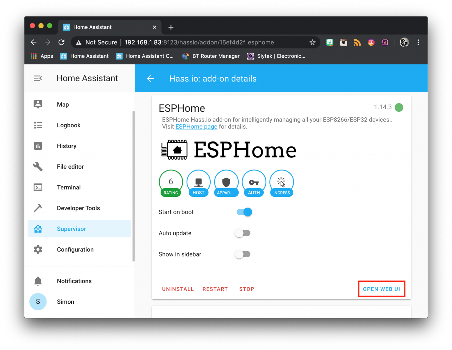The height and width of the screenshot is (350, 452).
Task: Click the Configuration gear icon
Action: click(38, 249)
